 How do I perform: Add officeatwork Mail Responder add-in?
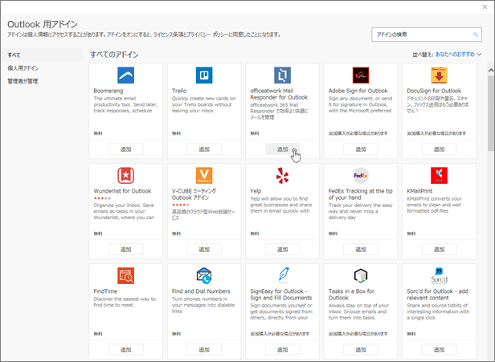point(282,149)
